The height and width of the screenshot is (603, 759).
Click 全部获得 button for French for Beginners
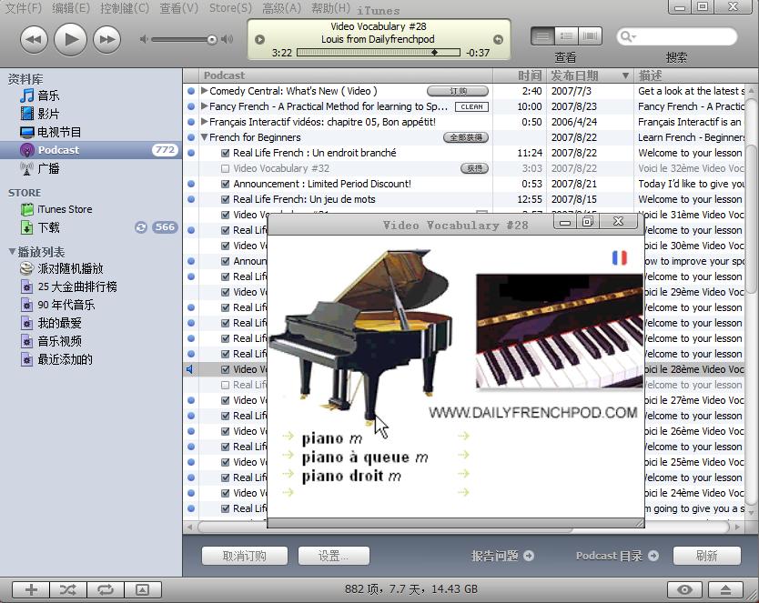coord(466,137)
